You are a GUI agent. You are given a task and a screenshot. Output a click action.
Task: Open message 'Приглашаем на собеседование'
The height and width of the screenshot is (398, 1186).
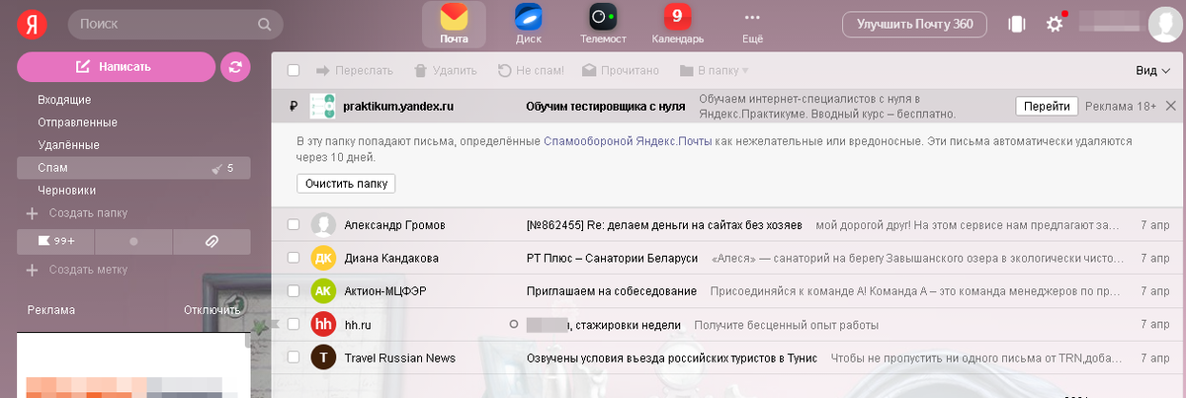pos(612,291)
